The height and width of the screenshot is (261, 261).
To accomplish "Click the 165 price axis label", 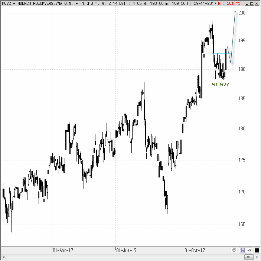I will click(242, 224).
